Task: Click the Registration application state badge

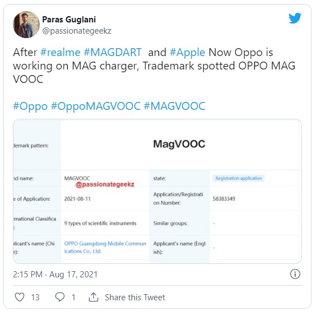Action: click(x=239, y=178)
